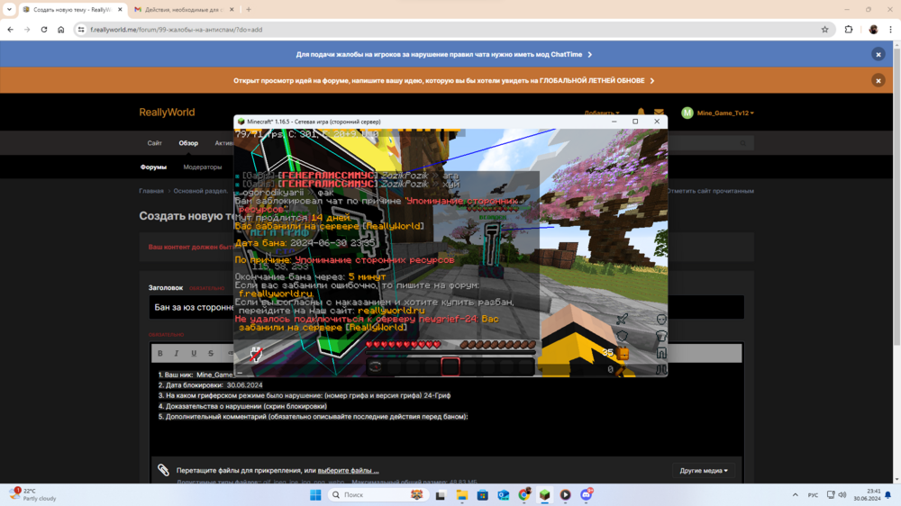This screenshot has height=506, width=901.
Task: Click the backpack icon beside 35 in Minecraft
Action: 623,354
